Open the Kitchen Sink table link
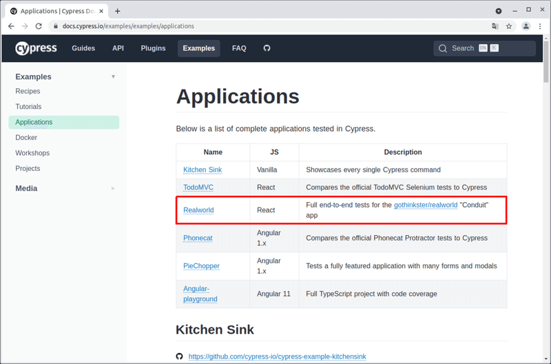The height and width of the screenshot is (364, 551). point(202,170)
